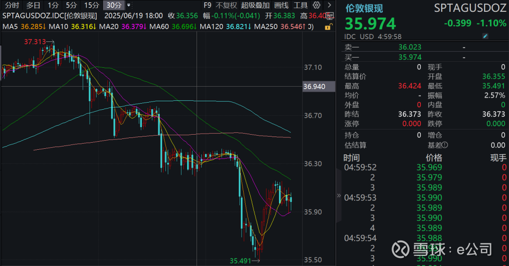Click the 振幅 value 2.57%
This screenshot has height=266, width=509.
[x=494, y=96]
